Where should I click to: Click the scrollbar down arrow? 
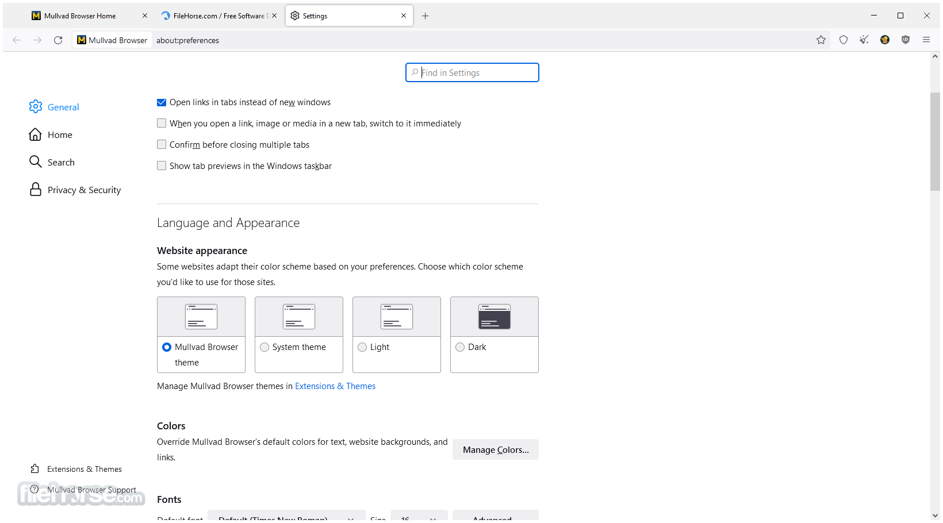936,516
